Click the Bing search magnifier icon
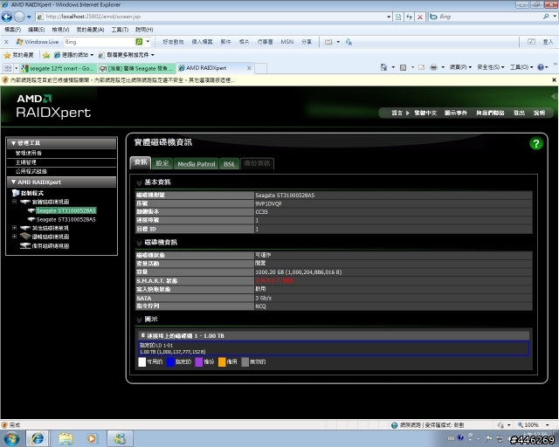The image size is (559, 447). pos(546,17)
